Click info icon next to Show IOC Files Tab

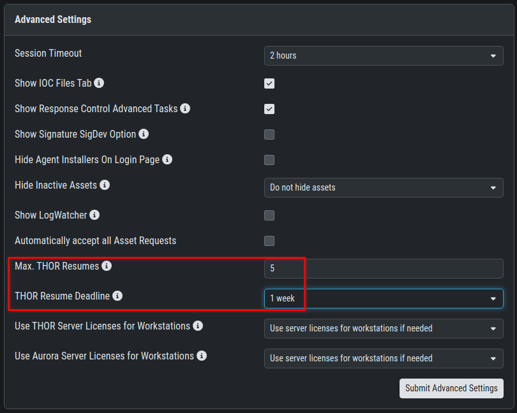point(100,83)
